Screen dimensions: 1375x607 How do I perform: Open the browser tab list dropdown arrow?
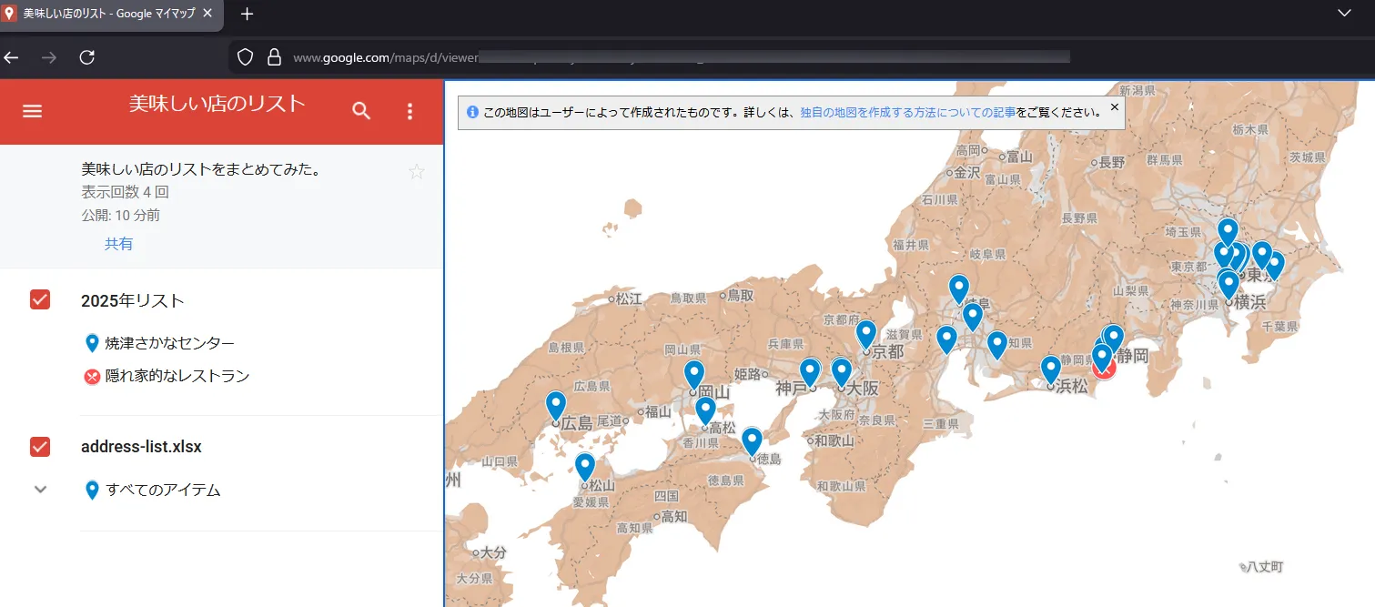1344,13
